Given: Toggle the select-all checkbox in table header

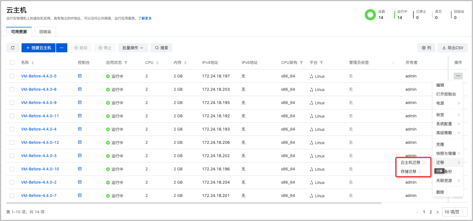Looking at the screenshot, I should pos(12,63).
